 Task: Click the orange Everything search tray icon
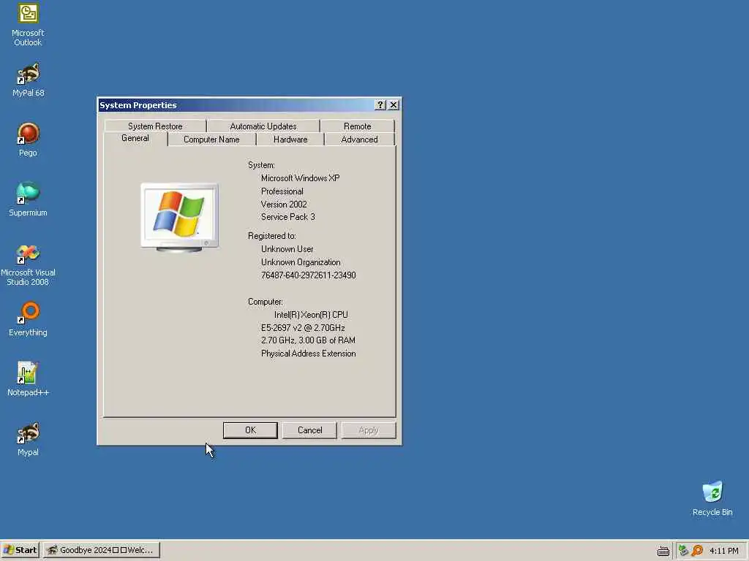pos(697,551)
